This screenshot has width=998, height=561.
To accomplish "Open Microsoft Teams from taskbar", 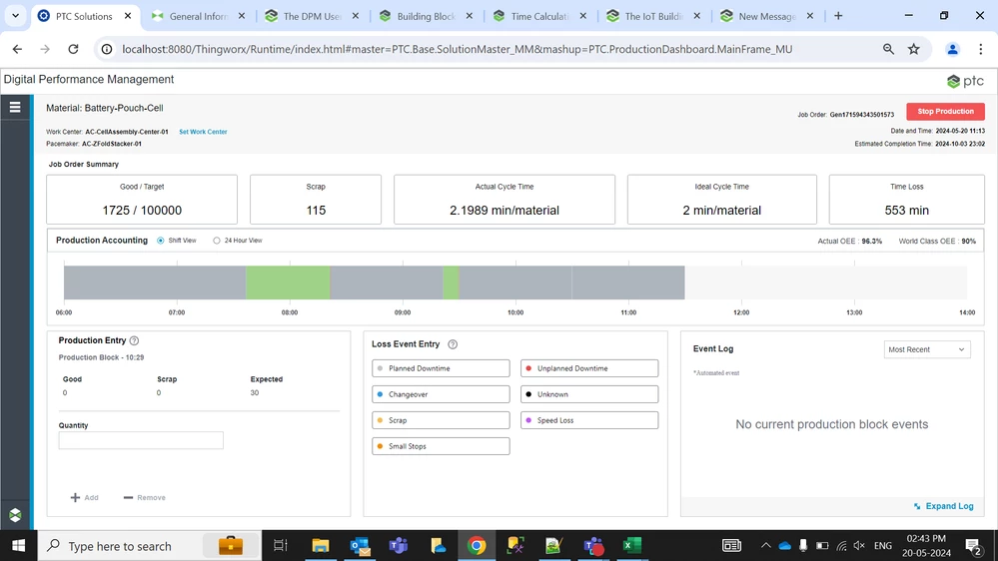I will point(399,546).
